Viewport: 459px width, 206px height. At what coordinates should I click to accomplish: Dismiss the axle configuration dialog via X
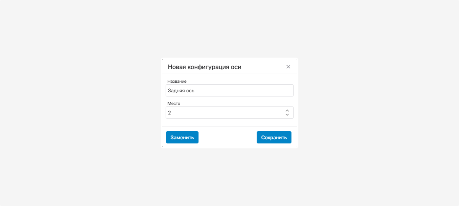tap(288, 67)
